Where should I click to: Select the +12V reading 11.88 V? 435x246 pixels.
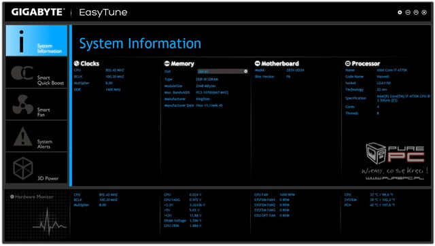click(195, 215)
